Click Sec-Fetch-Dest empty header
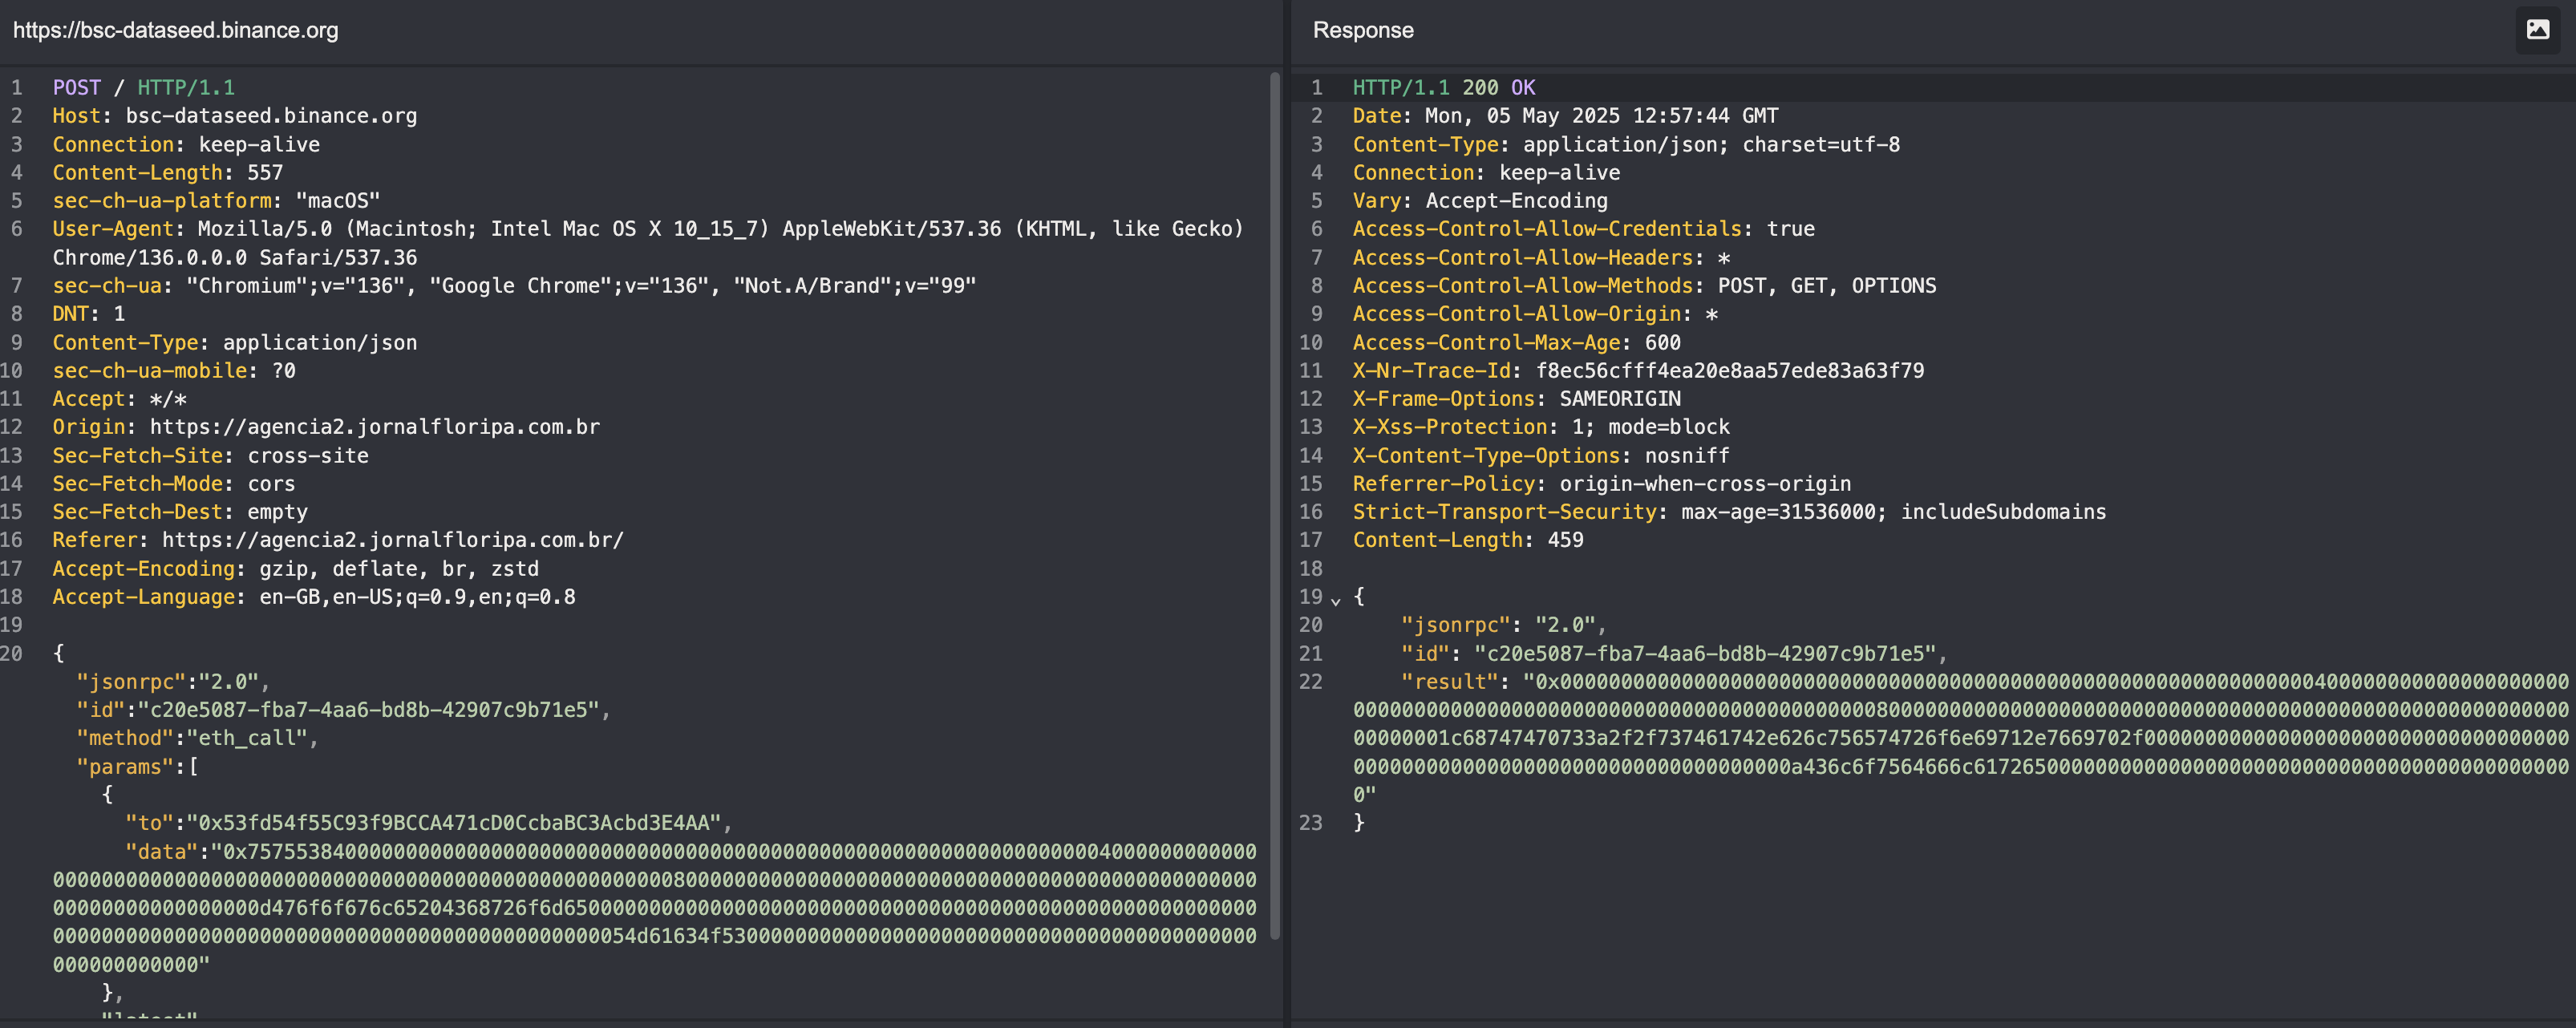The image size is (2576, 1028). [x=180, y=511]
